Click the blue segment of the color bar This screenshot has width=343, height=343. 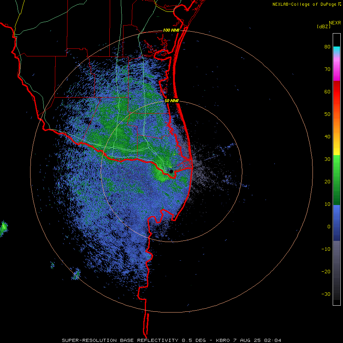point(337,223)
